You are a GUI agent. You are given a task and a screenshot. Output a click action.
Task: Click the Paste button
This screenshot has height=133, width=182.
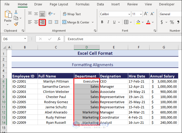point(8,16)
